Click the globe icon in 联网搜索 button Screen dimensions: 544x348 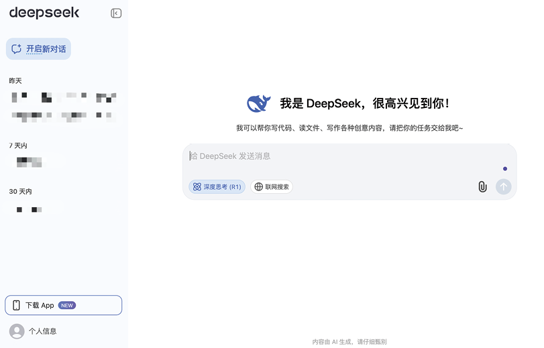pyautogui.click(x=258, y=186)
